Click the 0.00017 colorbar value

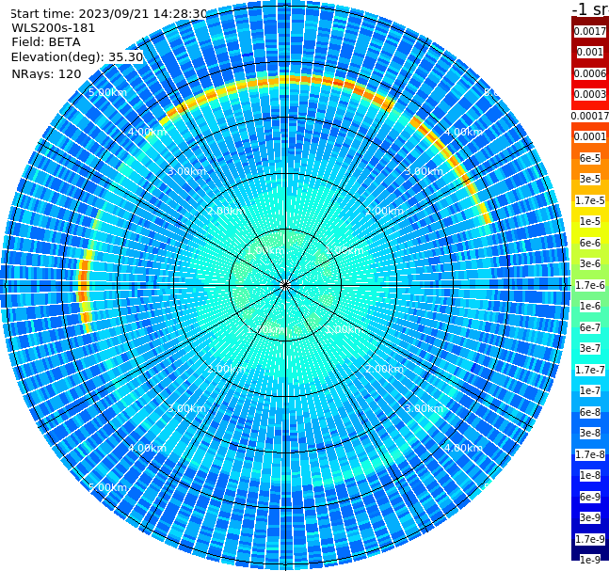(590, 116)
